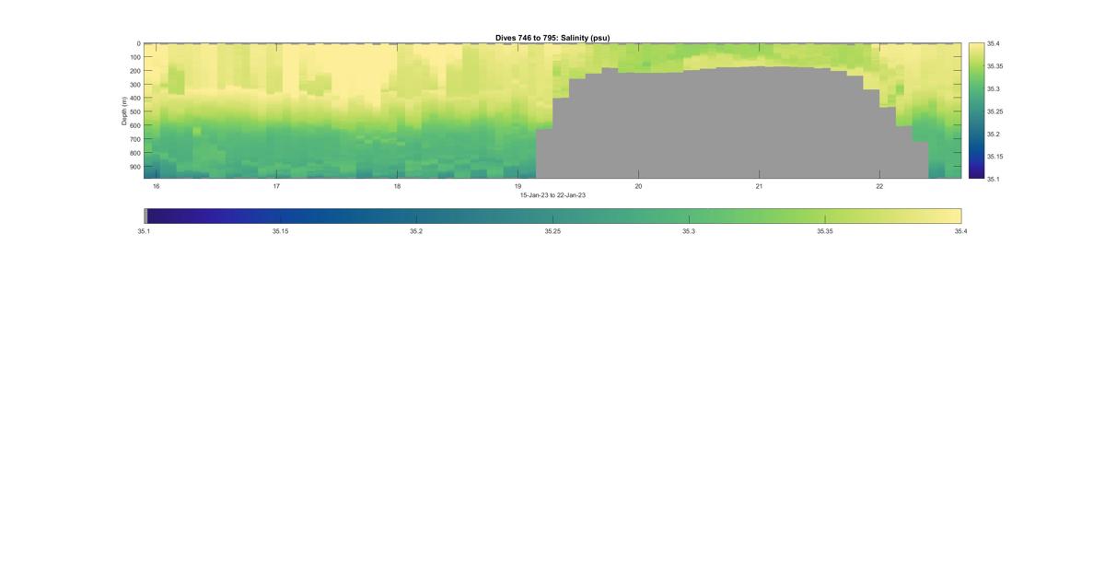Click "35.15" label on vertical colorbar
The width and height of the screenshot is (1105, 573).
(x=995, y=156)
